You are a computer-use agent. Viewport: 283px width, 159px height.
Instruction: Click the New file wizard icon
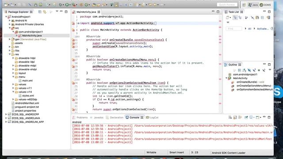tap(6, 5)
